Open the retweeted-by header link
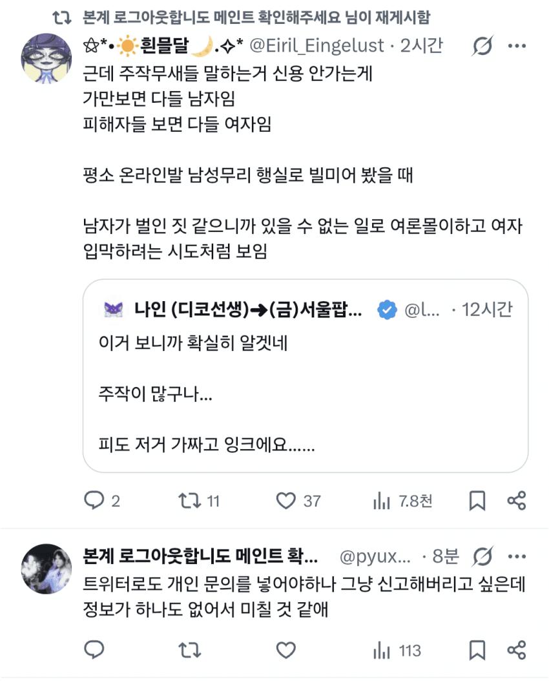 tap(256, 17)
